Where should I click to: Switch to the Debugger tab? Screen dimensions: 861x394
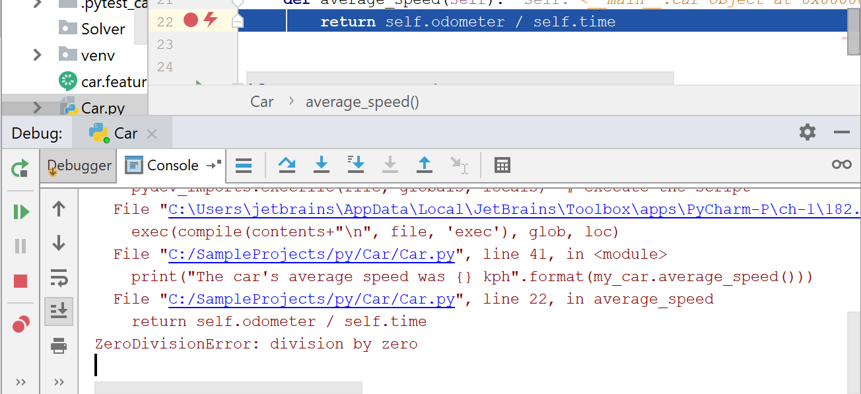(x=79, y=165)
